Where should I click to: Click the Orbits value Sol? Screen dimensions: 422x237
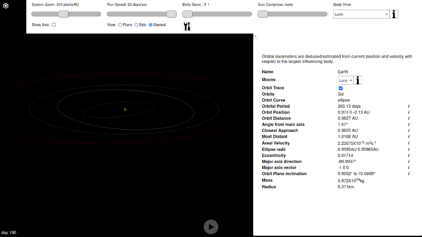(341, 94)
